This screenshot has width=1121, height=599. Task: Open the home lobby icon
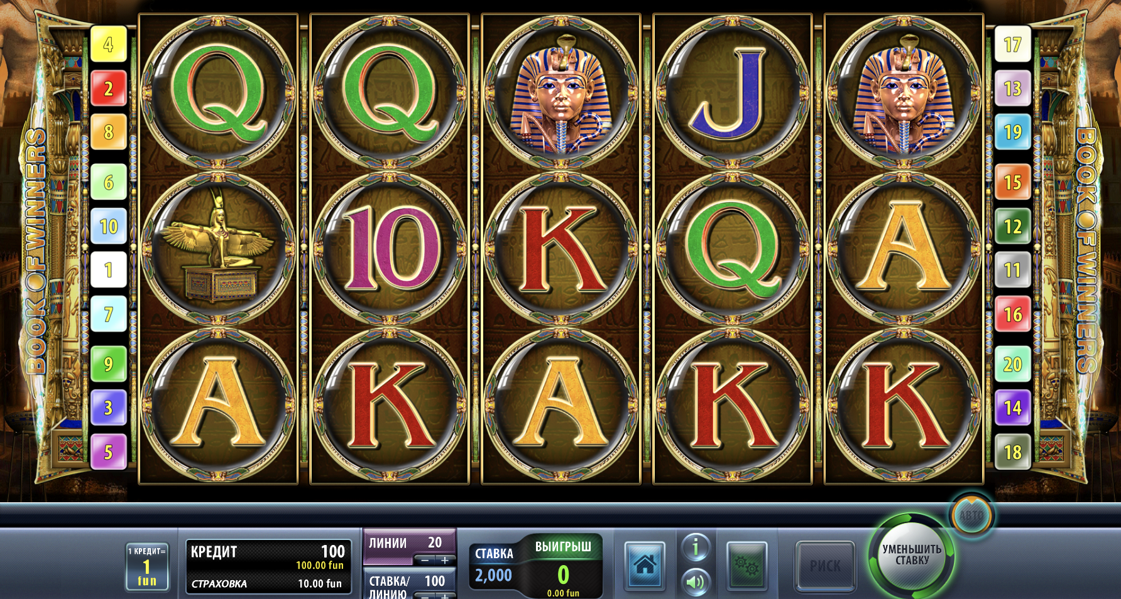click(645, 566)
